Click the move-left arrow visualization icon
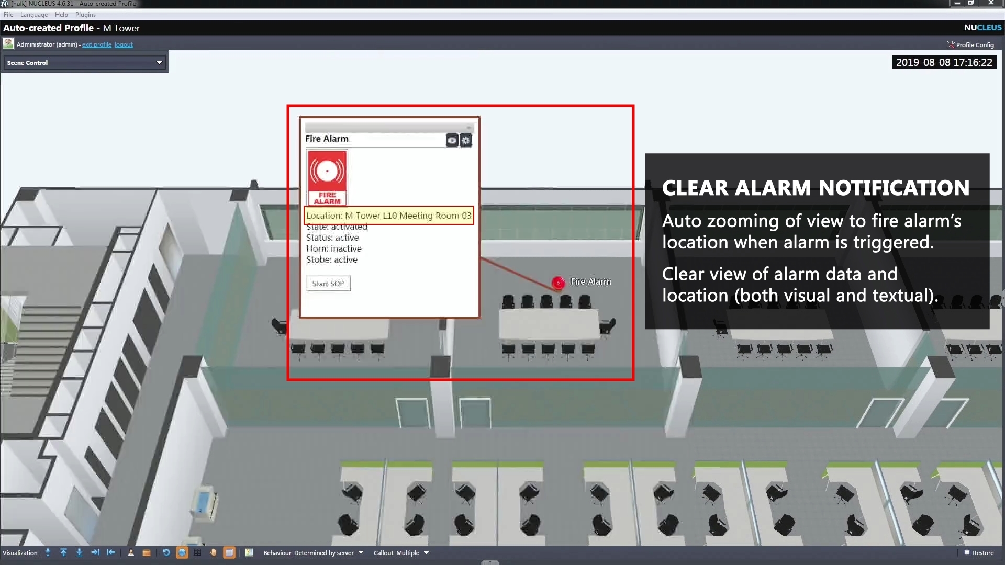Image resolution: width=1005 pixels, height=565 pixels. click(110, 552)
